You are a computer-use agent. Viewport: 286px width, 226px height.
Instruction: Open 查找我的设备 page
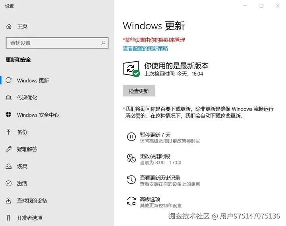pyautogui.click(x=32, y=201)
